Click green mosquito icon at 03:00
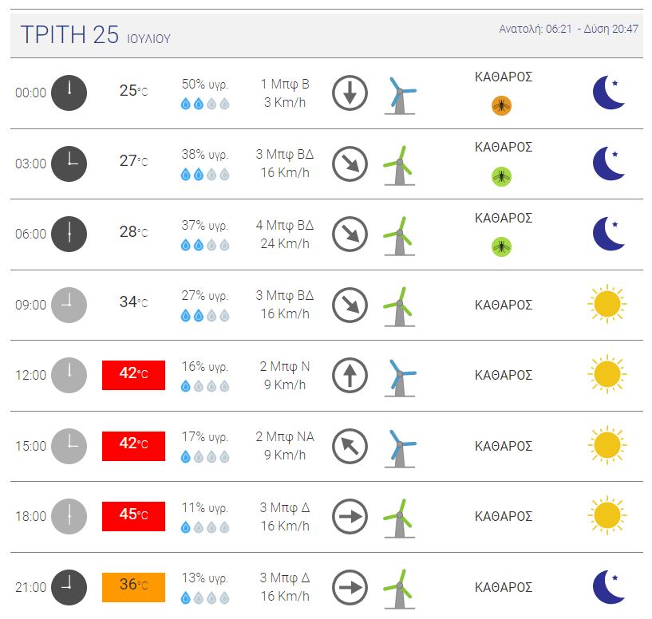652x619 pixels. pyautogui.click(x=501, y=176)
